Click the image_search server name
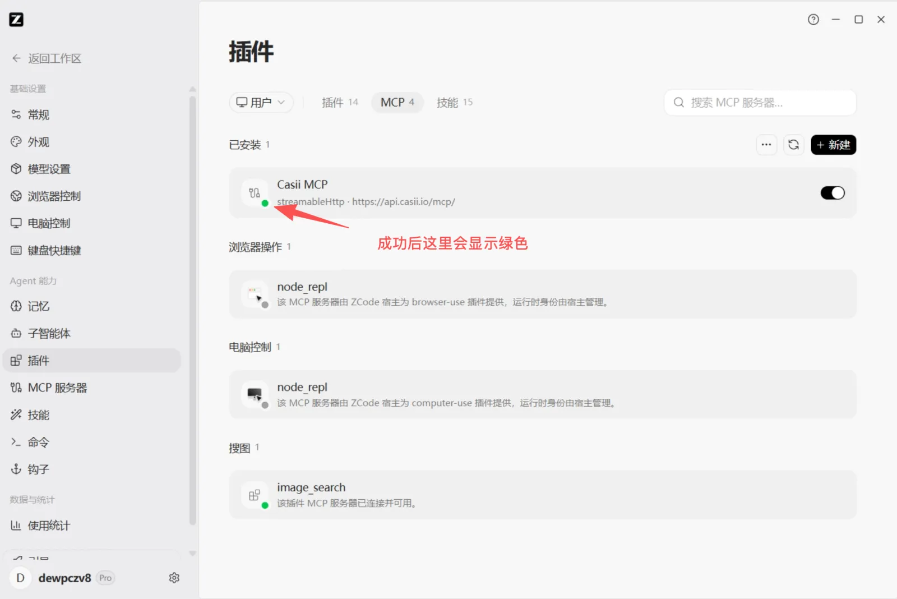 point(311,487)
